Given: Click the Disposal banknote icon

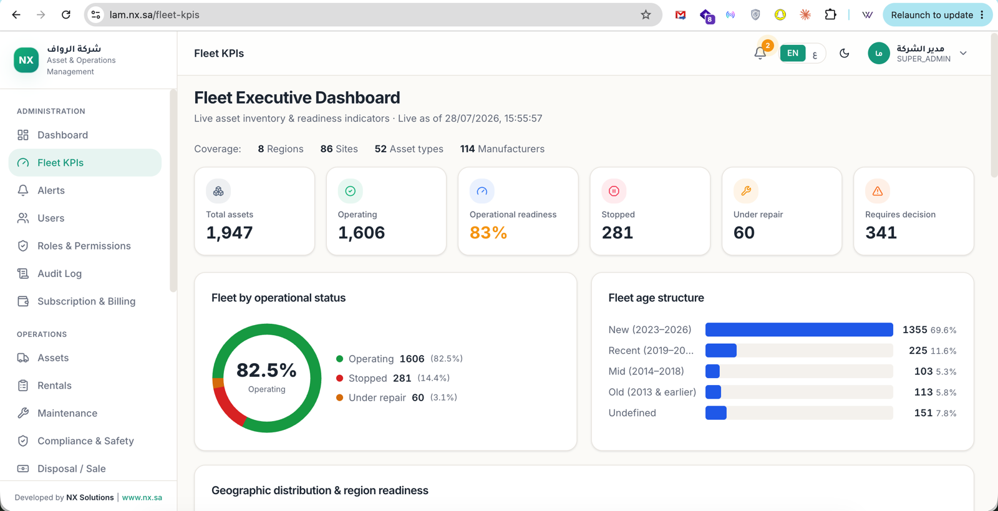Looking at the screenshot, I should click(x=23, y=469).
